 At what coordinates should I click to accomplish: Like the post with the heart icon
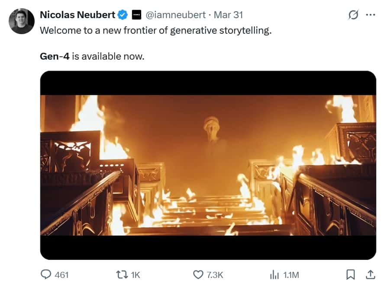pyautogui.click(x=198, y=274)
